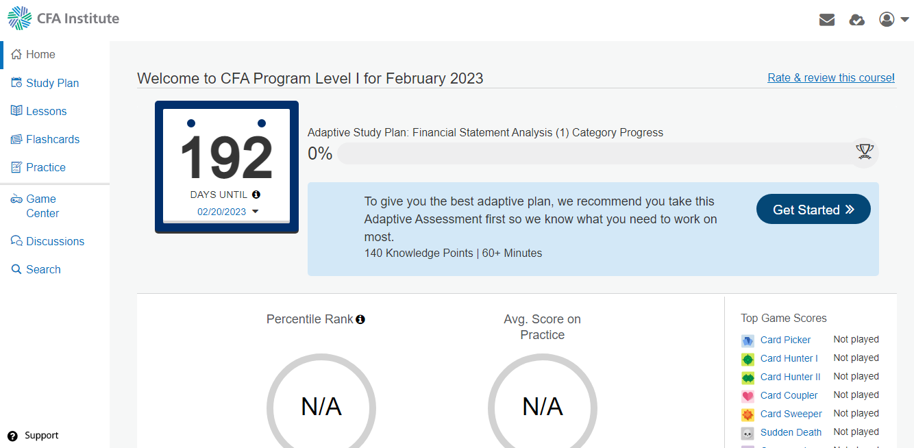Click Card Picker's Not played status
The image size is (914, 448).
coord(856,340)
